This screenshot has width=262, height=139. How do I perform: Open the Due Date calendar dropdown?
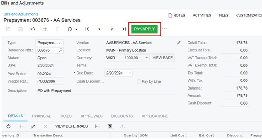pyautogui.click(x=130, y=73)
